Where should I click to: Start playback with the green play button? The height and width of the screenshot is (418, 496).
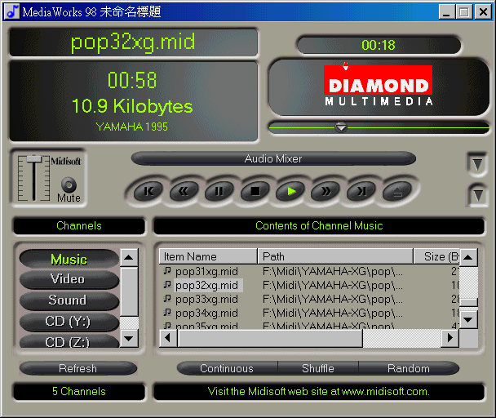click(290, 191)
